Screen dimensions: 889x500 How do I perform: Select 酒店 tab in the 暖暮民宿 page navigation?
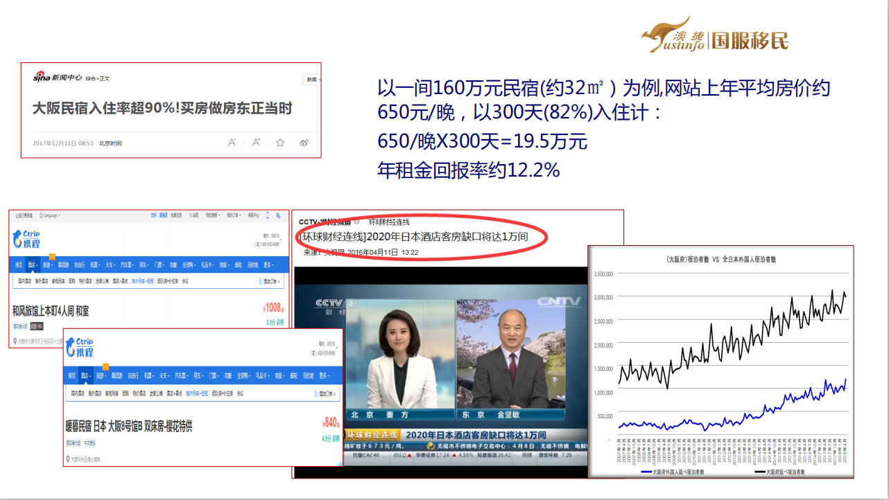tap(86, 375)
